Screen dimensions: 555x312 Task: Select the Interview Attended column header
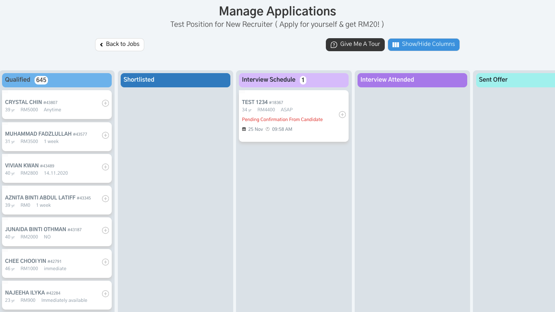point(412,80)
